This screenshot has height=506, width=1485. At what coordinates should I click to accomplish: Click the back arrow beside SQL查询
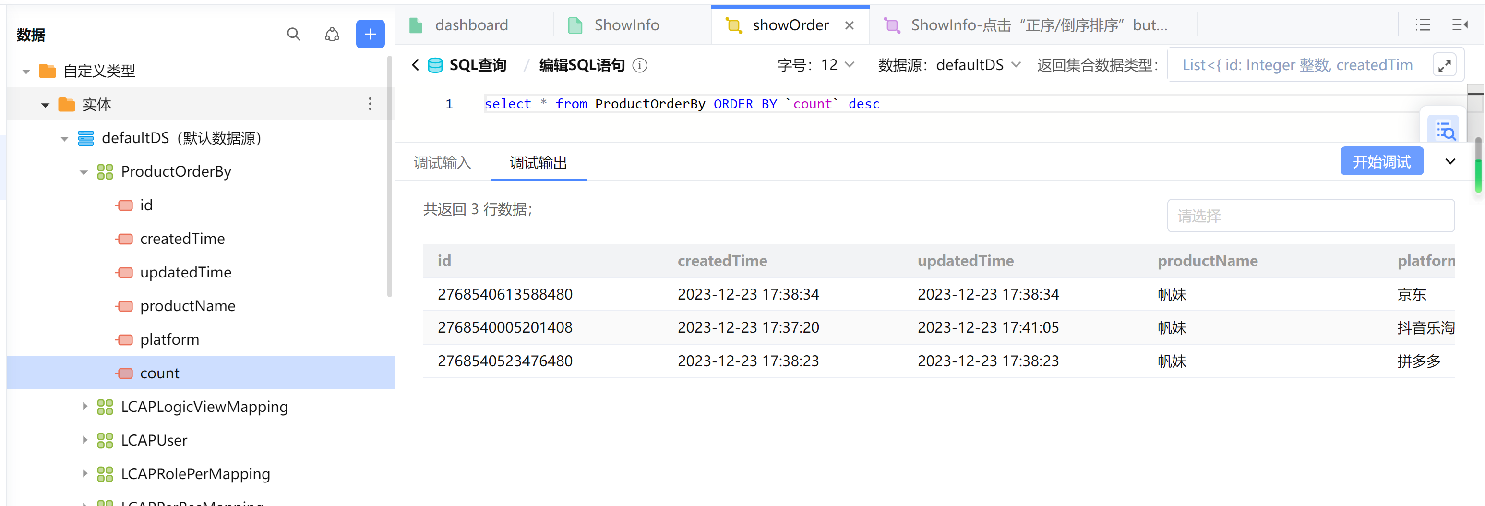pos(415,64)
